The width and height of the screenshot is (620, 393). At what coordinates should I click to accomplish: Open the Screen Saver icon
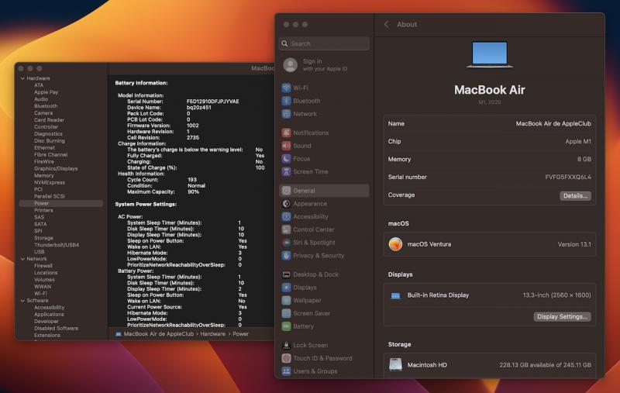286,313
